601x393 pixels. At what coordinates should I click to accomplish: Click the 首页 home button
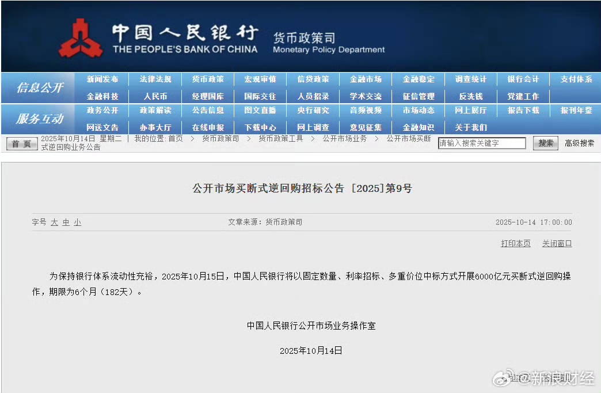click(x=22, y=144)
